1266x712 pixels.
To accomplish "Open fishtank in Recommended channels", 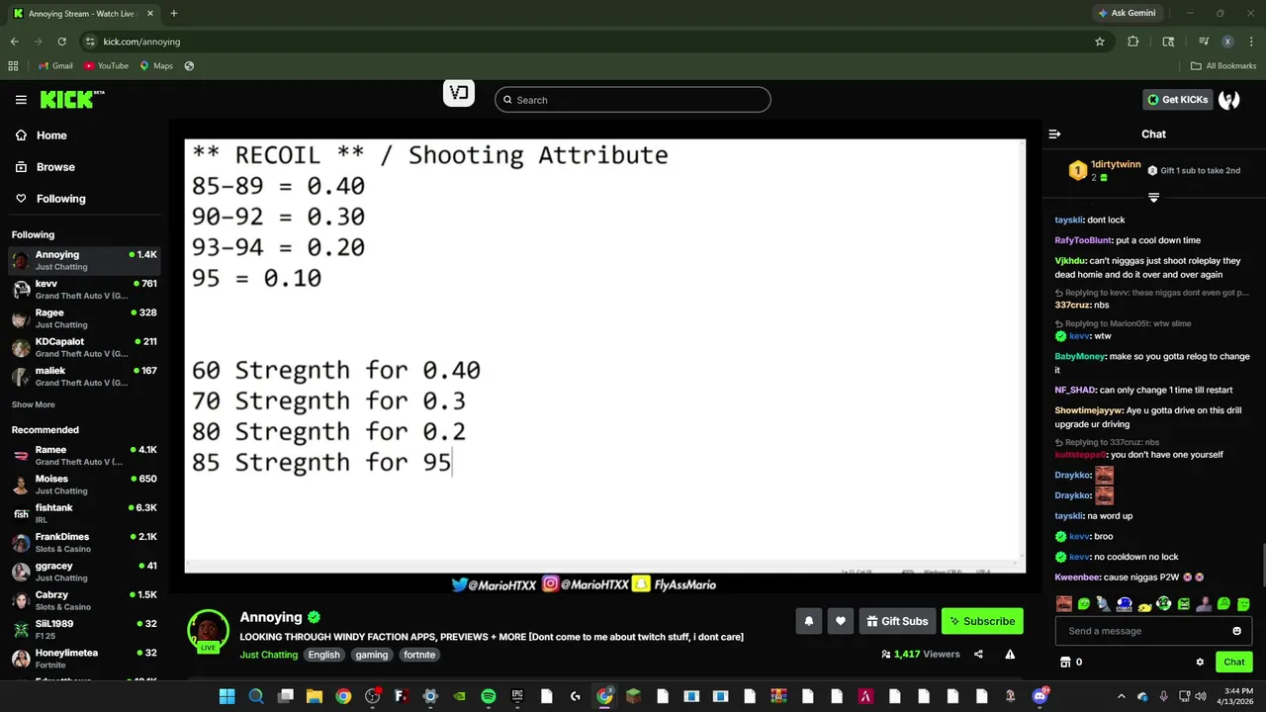I will click(84, 513).
